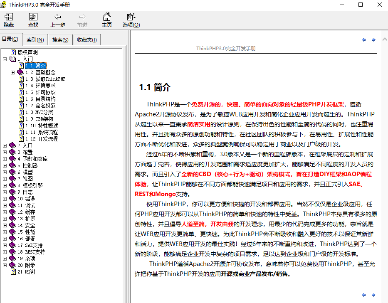Expand the 1.2 基础概念 node
This screenshot has height=303, width=388.
[12, 72]
